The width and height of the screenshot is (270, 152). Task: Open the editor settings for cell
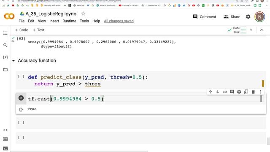click(239, 92)
